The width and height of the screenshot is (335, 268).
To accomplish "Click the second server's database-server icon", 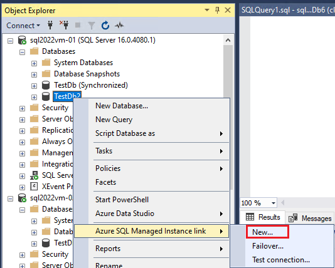I will 22,198.
